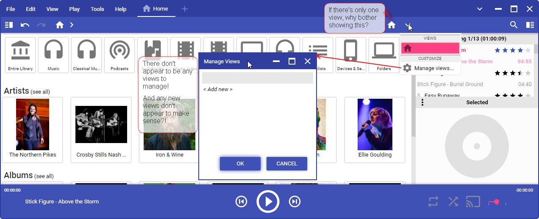The image size is (539, 219).
Task: Open the title bar dropdown chevron
Action: [480, 9]
